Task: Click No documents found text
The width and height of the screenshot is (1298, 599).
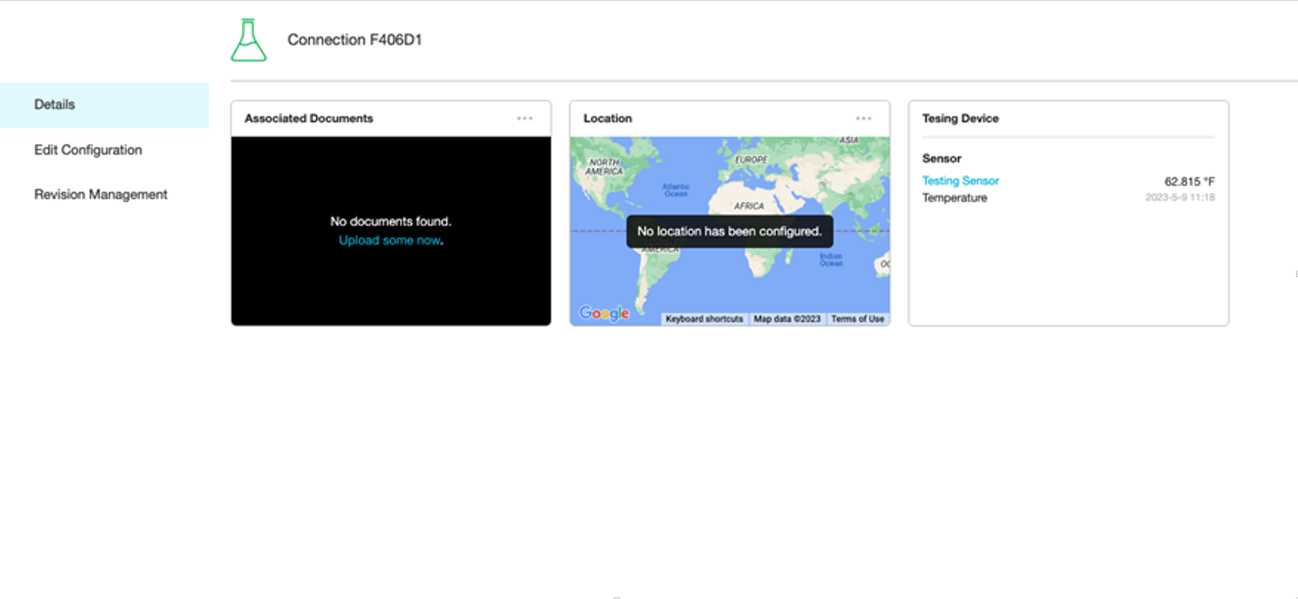Action: point(390,221)
